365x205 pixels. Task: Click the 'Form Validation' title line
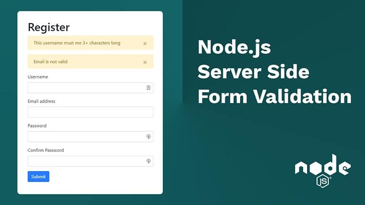pyautogui.click(x=275, y=96)
